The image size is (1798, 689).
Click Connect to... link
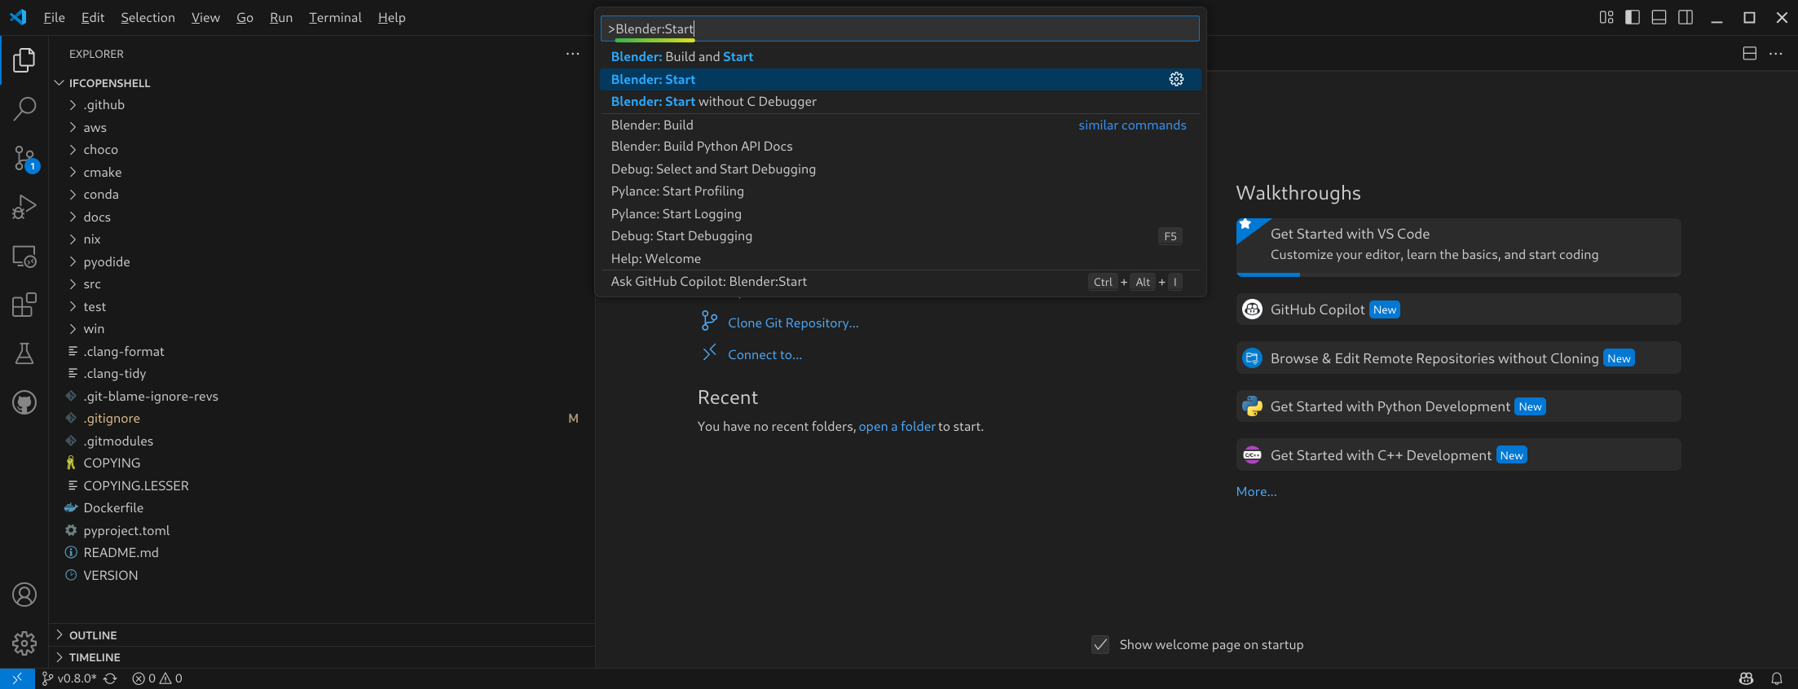pyautogui.click(x=765, y=355)
